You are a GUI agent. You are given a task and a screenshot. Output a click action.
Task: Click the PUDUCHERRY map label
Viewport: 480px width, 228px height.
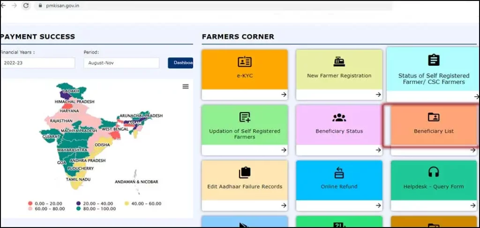[x=81, y=168]
